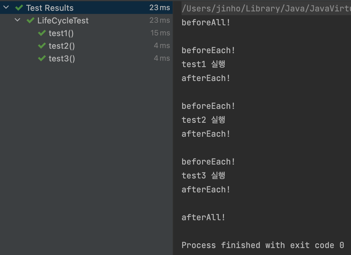This screenshot has width=351, height=255.
Task: Click the passed checkmark next to test3()
Action: (42, 59)
